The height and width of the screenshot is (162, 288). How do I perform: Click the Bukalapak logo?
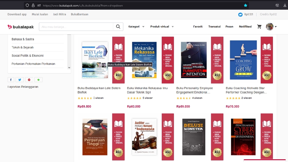tap(21, 27)
